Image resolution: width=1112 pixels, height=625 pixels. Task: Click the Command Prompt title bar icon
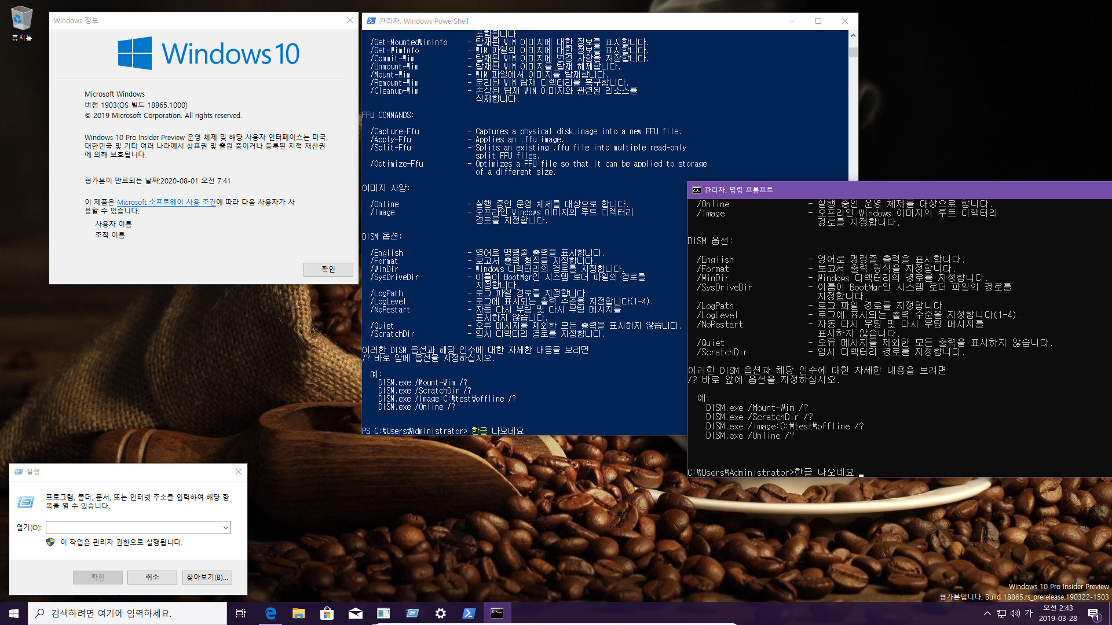pyautogui.click(x=697, y=190)
